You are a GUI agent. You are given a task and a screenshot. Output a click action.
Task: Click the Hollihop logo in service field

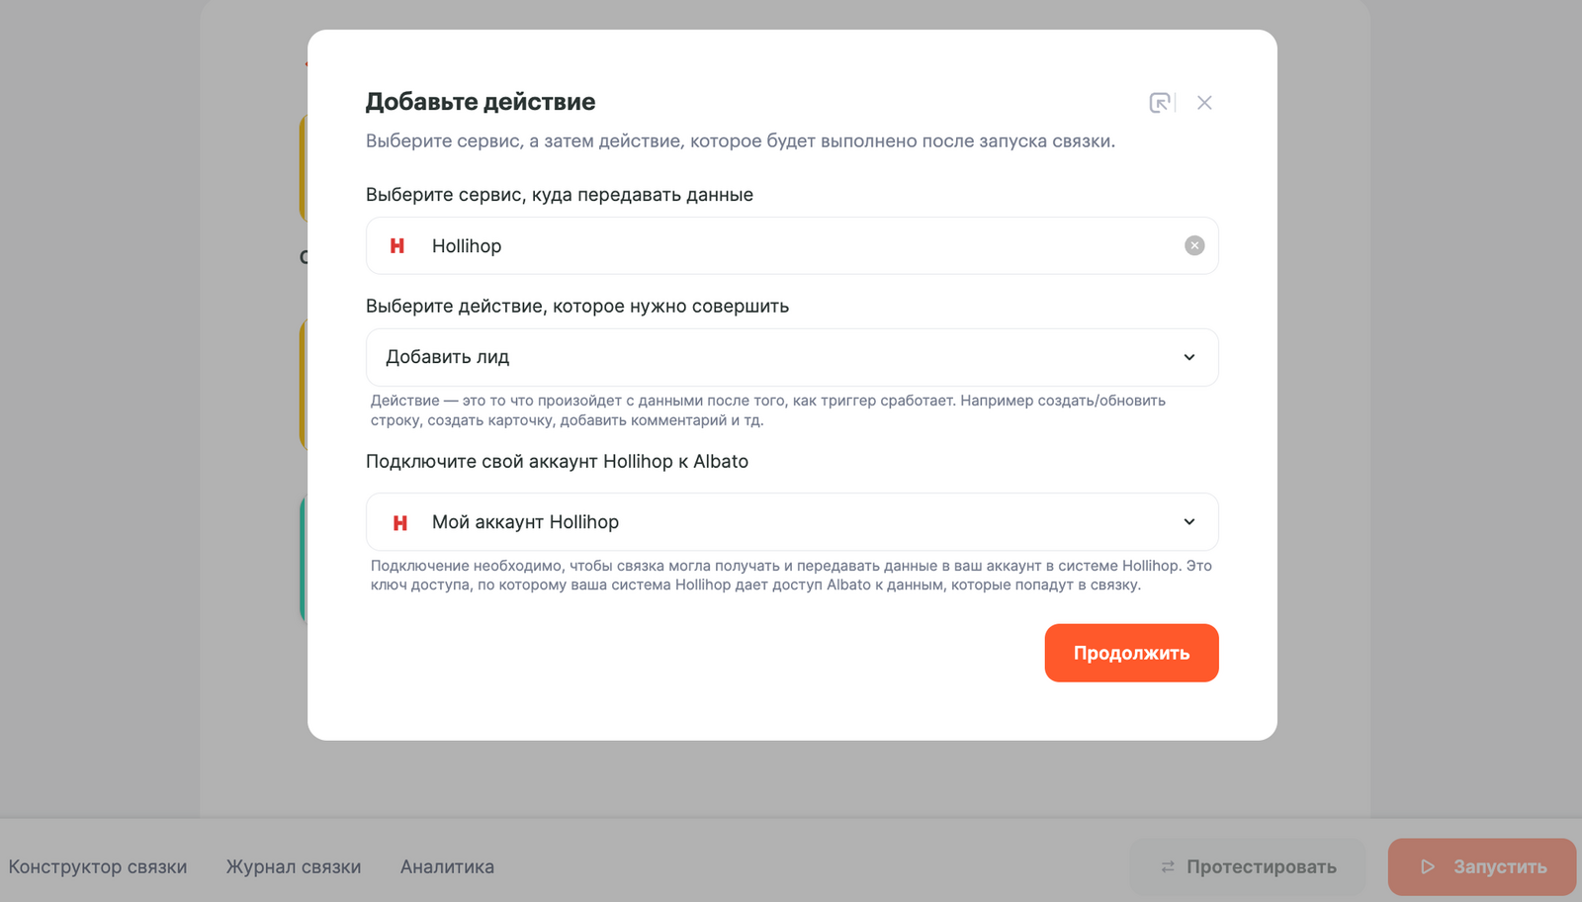397,246
